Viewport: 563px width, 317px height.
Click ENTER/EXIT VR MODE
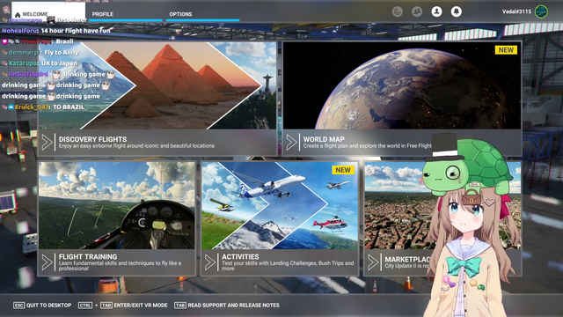[x=141, y=306]
